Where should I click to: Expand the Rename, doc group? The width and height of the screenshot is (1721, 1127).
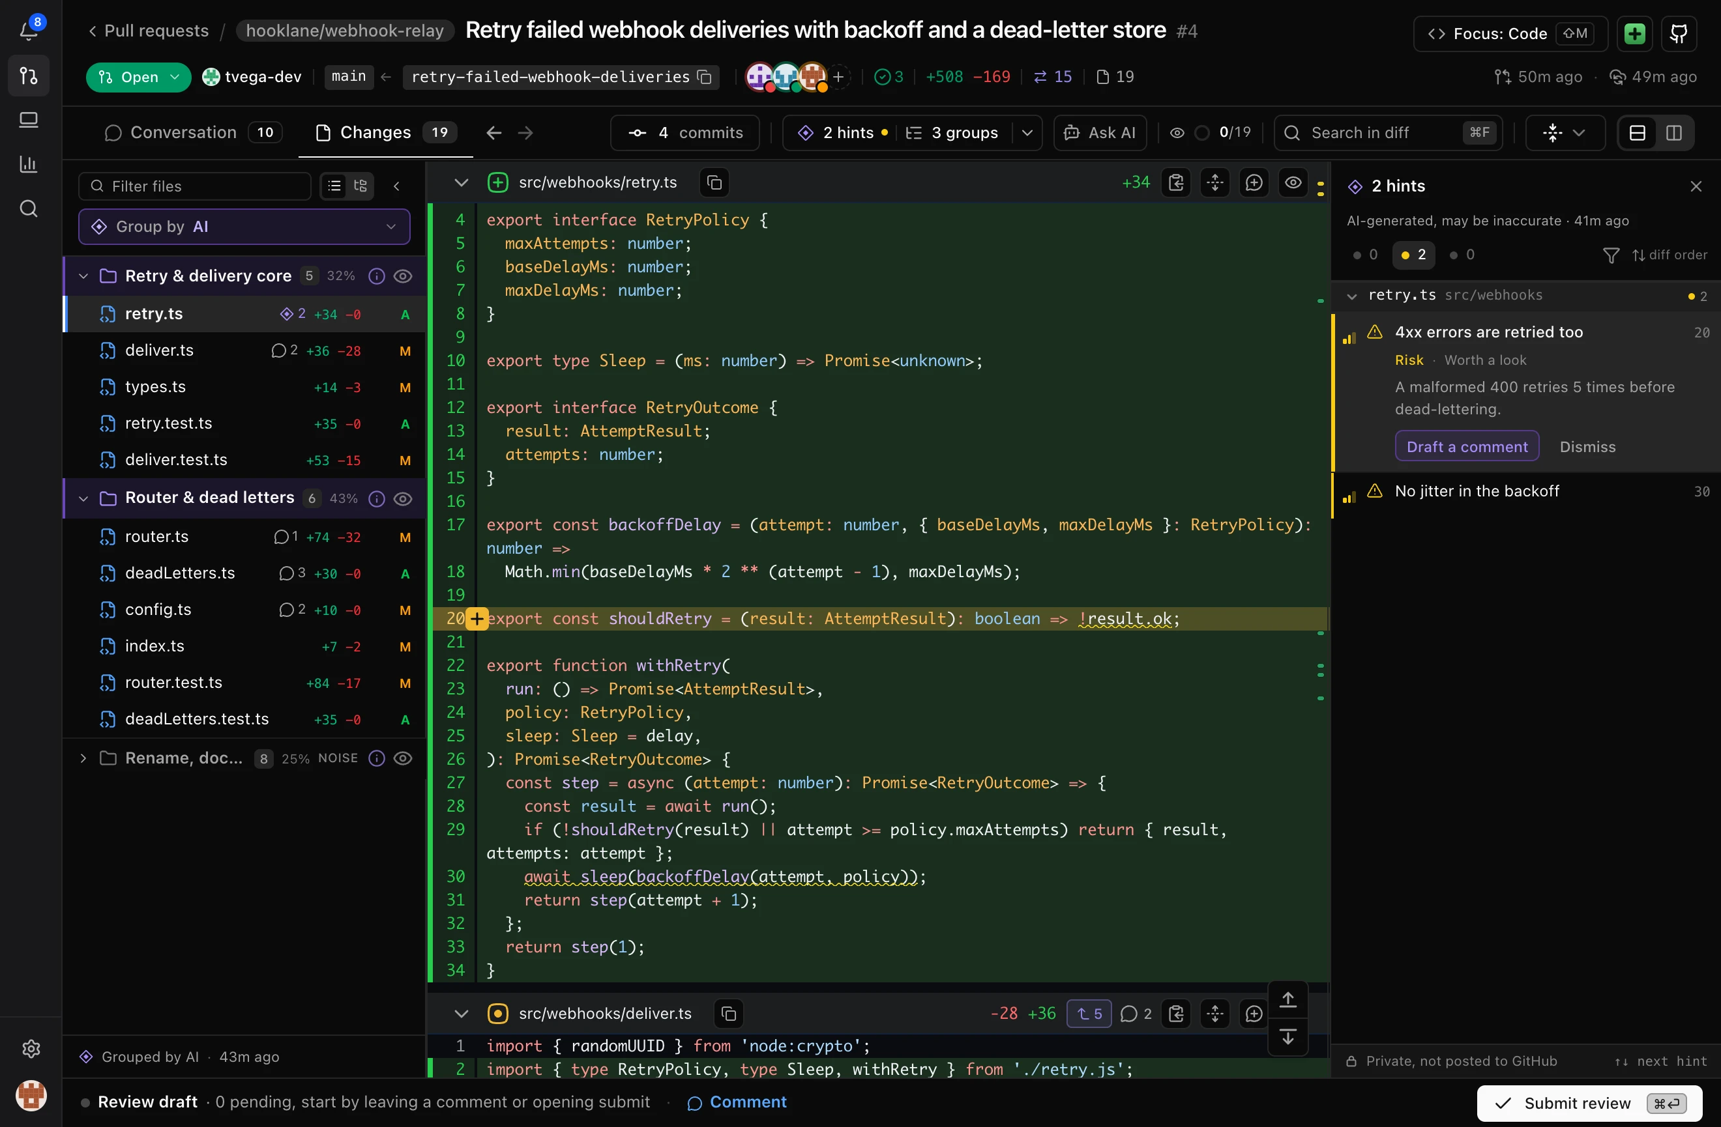pos(83,758)
